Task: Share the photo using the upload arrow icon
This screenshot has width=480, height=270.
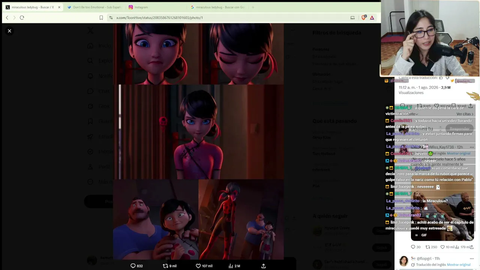Action: [264, 266]
